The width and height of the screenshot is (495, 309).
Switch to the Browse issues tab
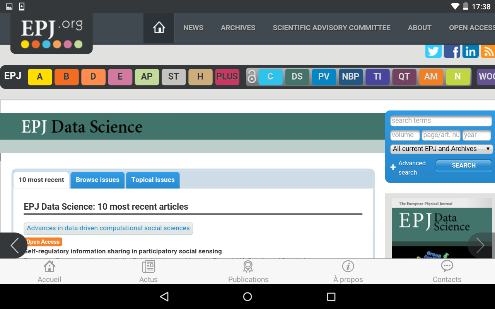97,180
